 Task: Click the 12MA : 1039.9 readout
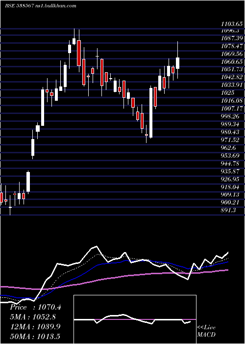point(35,326)
